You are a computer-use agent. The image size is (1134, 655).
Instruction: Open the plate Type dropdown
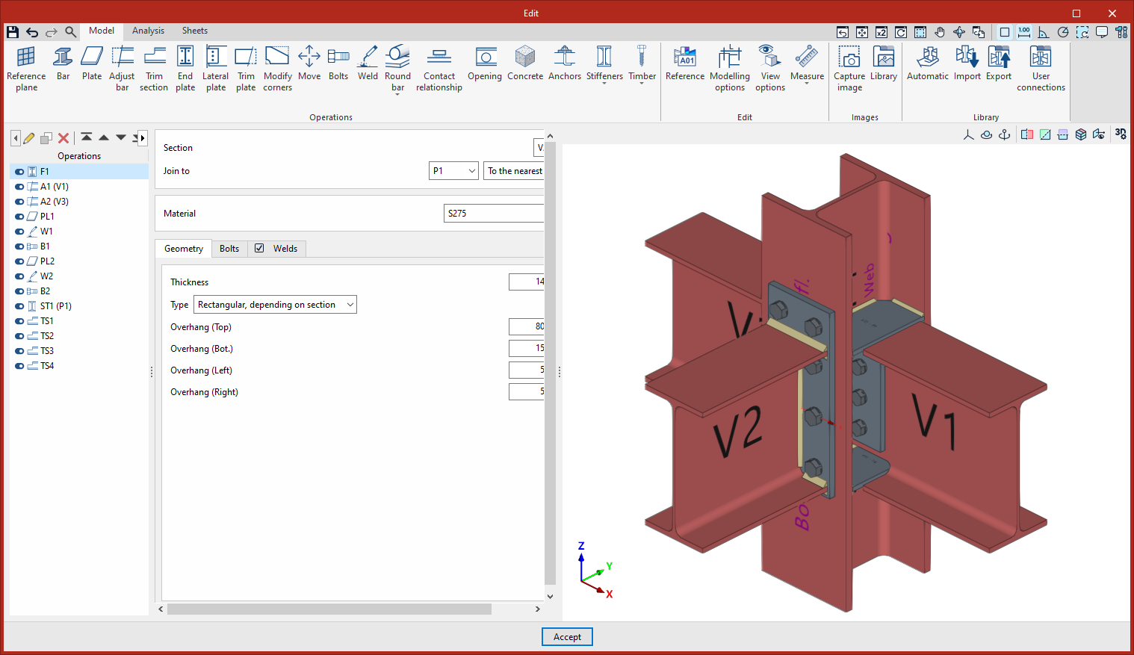275,305
